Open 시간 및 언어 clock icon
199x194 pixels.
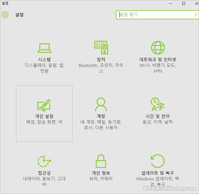point(158,105)
